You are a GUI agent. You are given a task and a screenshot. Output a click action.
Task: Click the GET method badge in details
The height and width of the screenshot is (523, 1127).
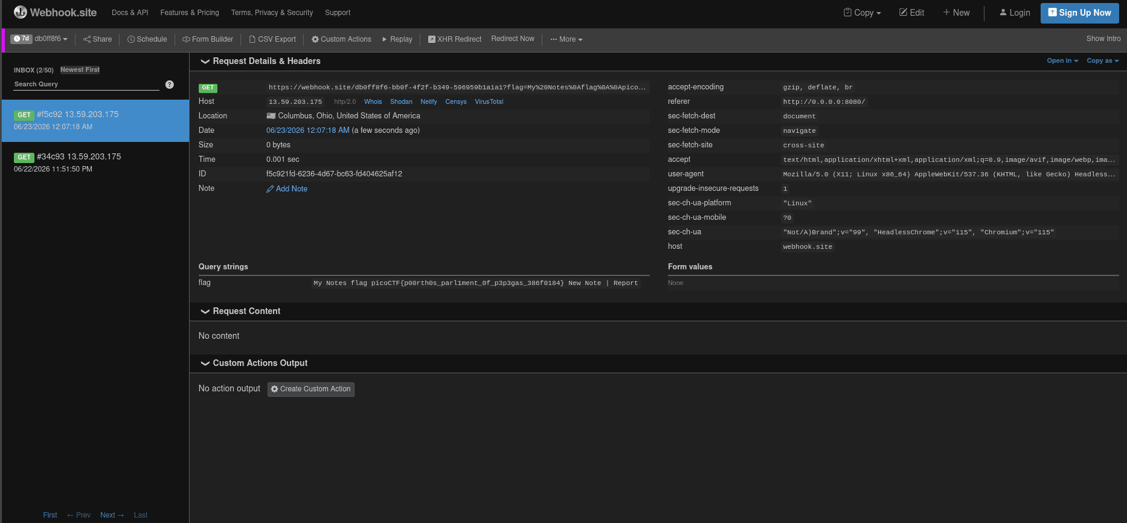208,88
